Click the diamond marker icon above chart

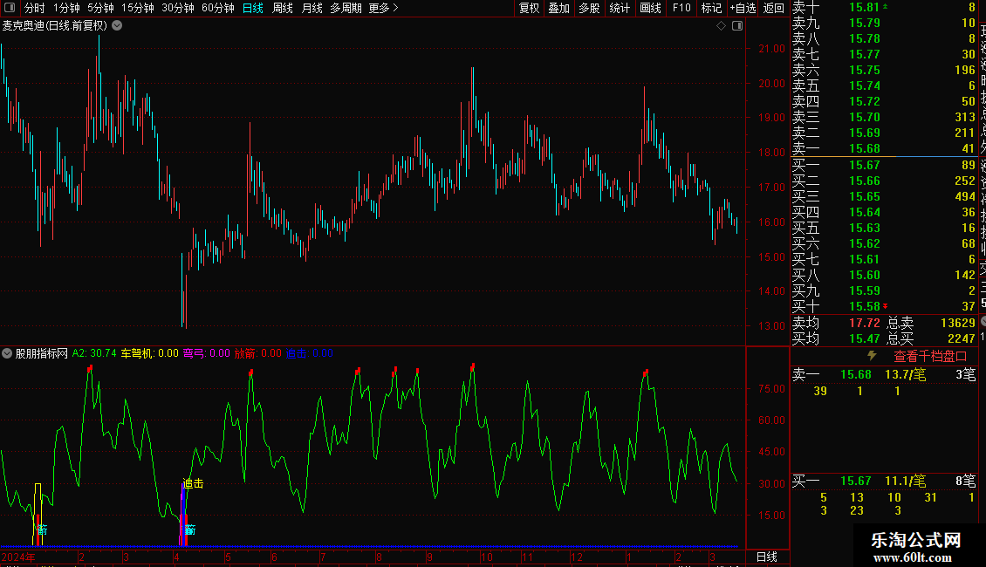click(722, 26)
